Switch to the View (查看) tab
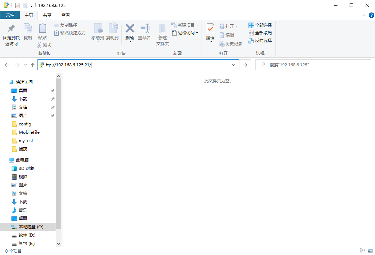 pos(66,15)
